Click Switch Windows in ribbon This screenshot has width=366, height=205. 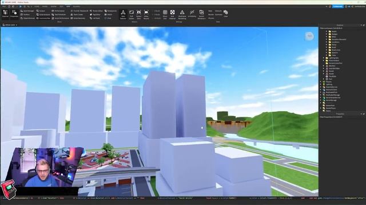point(201,14)
